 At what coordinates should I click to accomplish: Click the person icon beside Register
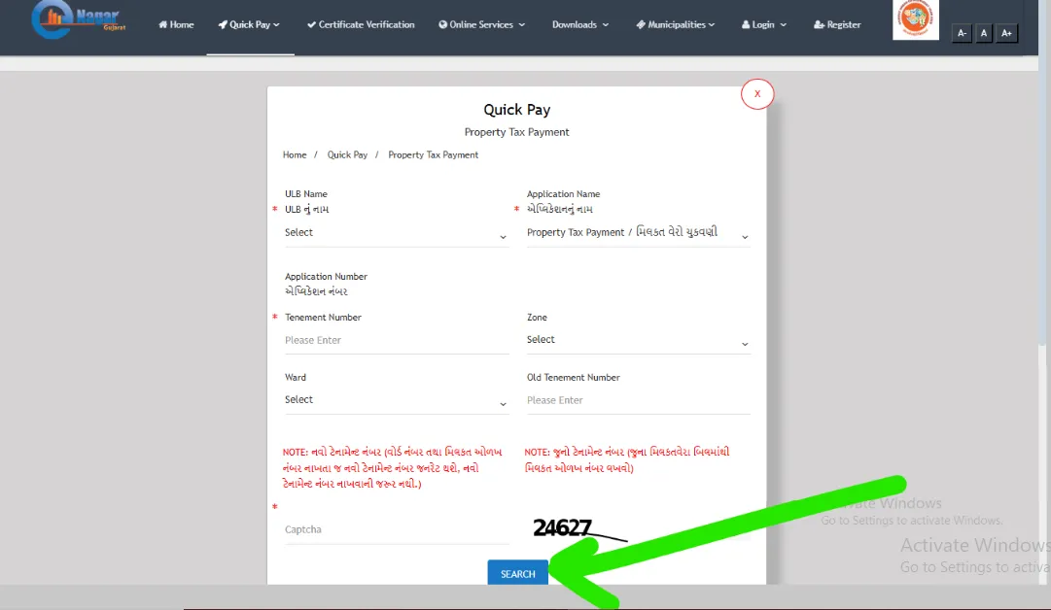coord(814,24)
